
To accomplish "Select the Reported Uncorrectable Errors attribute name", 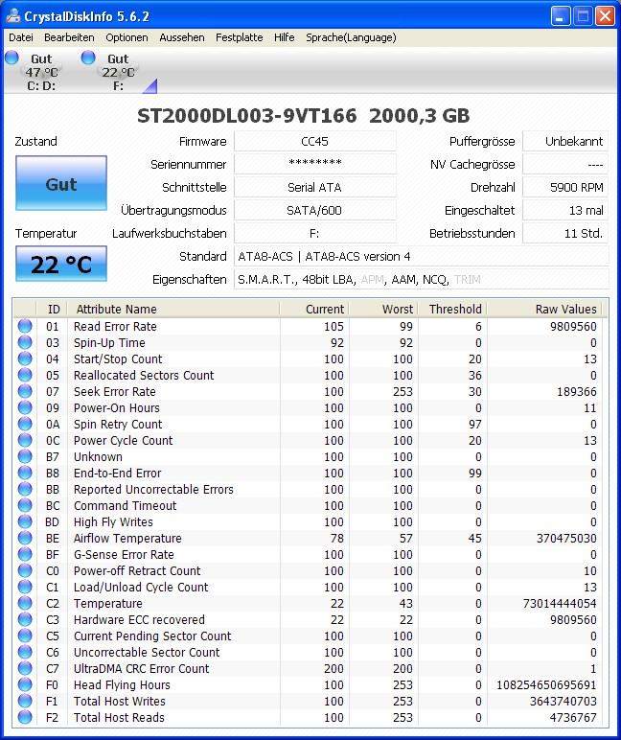I will pos(153,490).
